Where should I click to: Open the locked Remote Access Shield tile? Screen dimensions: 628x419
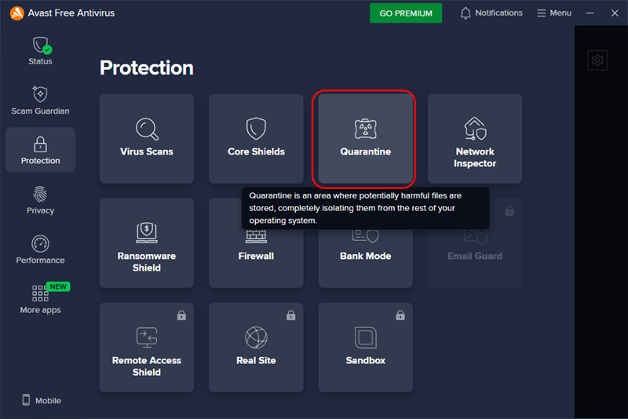pyautogui.click(x=147, y=347)
